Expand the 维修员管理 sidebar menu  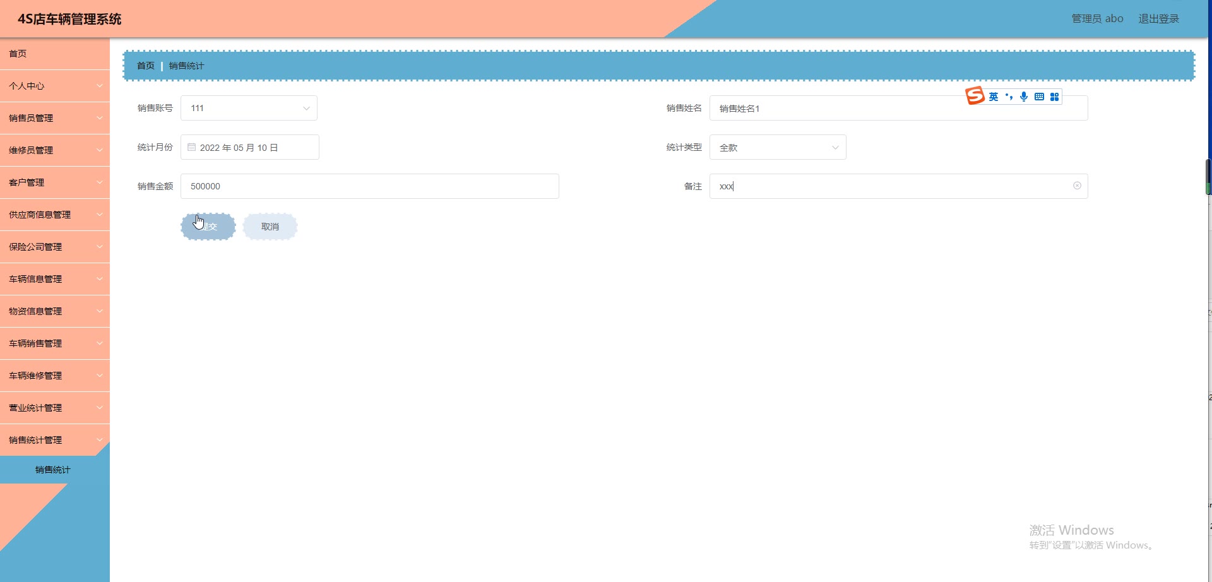[55, 150]
